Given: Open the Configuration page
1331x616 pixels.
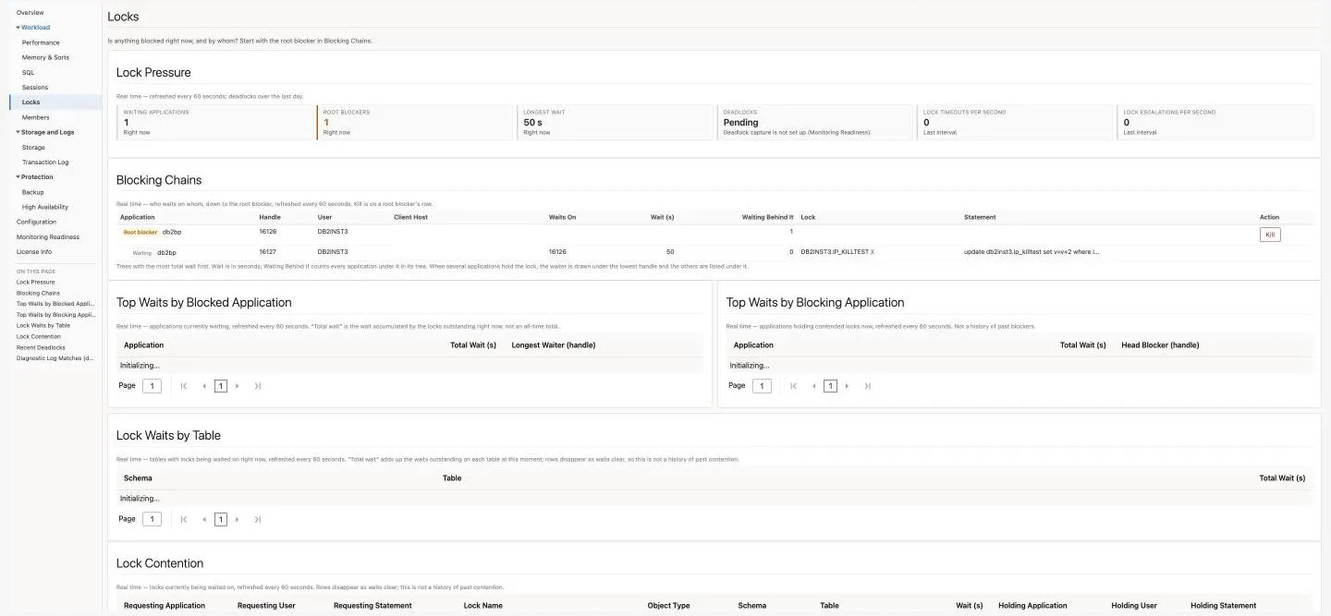Looking at the screenshot, I should point(36,222).
